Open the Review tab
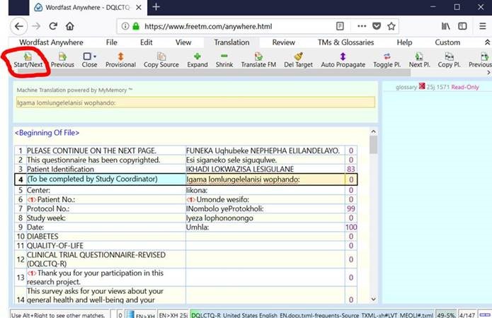 click(283, 42)
